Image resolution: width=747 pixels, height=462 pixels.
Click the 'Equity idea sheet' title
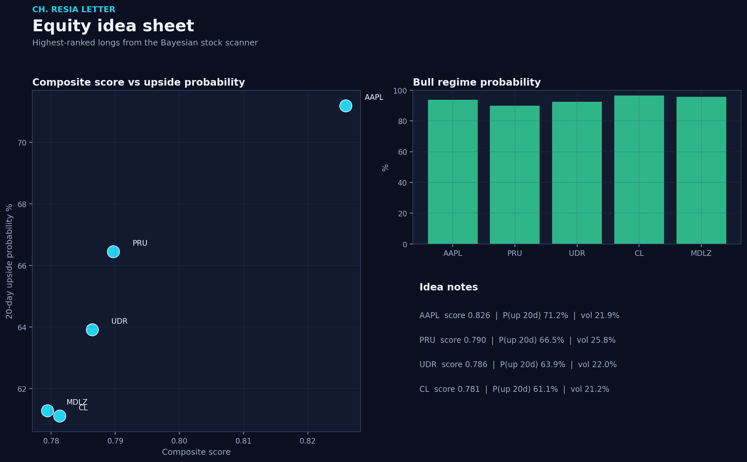click(113, 26)
